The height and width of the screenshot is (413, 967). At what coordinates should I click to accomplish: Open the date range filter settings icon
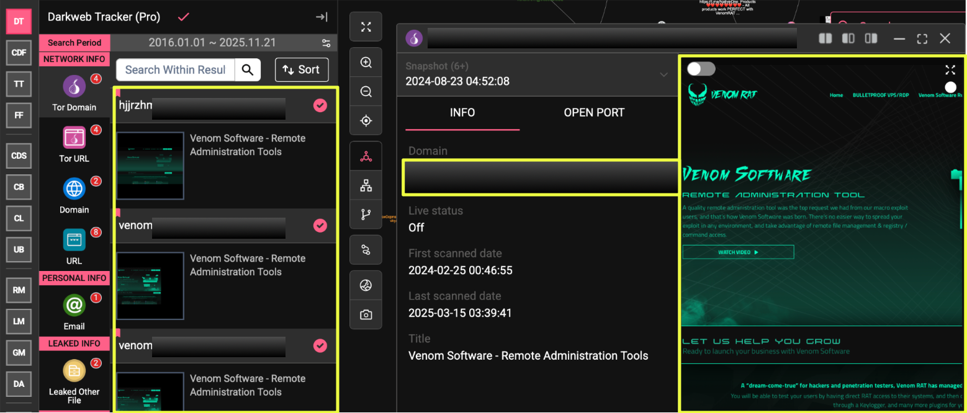click(x=326, y=43)
